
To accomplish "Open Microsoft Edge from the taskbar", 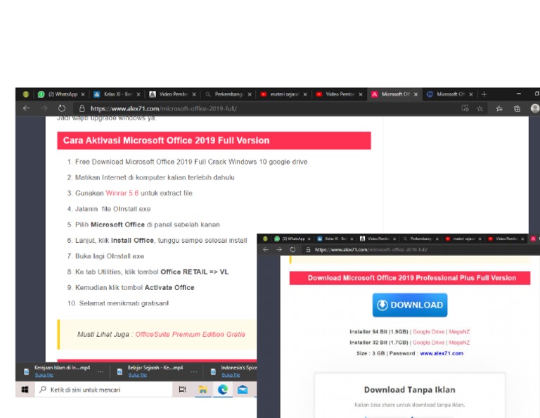I will [223, 390].
